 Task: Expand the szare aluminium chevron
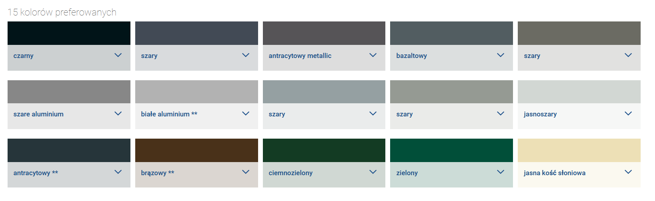coord(118,114)
